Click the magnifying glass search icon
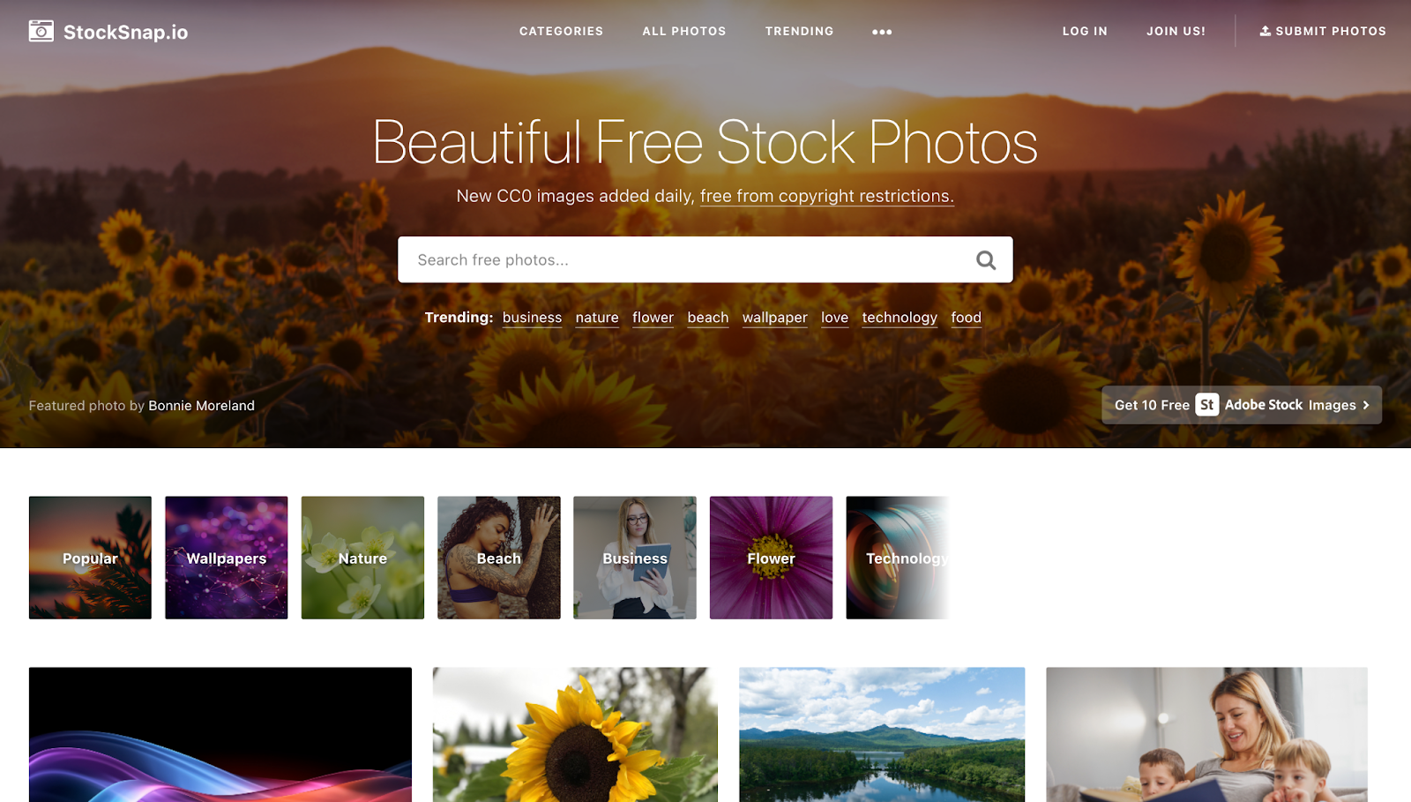The image size is (1411, 802). (x=986, y=259)
